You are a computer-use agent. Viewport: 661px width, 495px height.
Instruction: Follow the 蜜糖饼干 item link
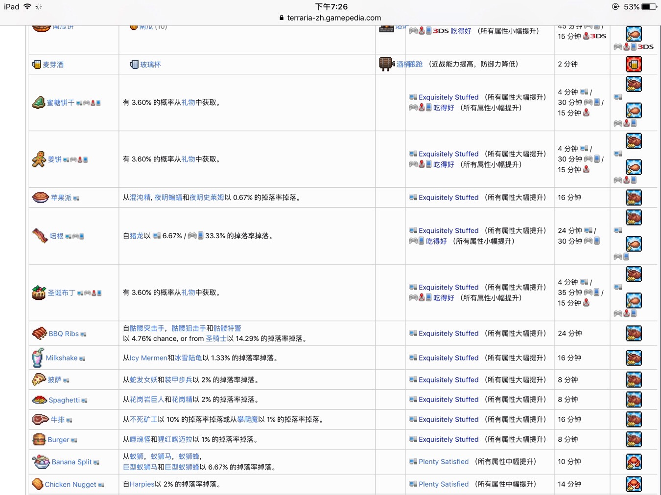[x=61, y=103]
